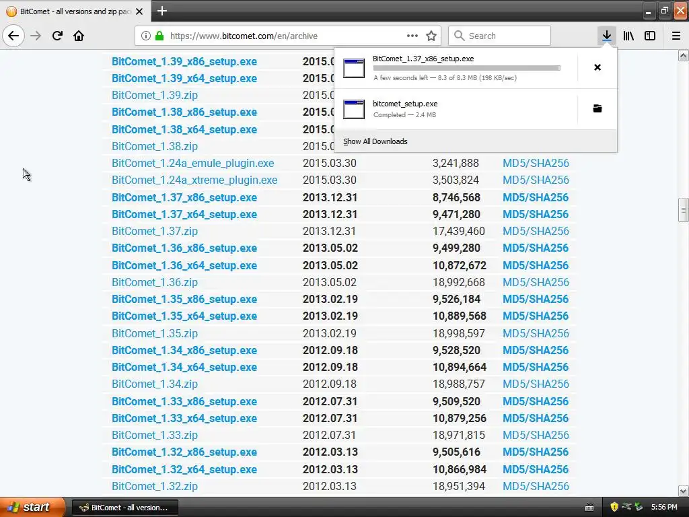Open MD5/SHA256 for BitComet_1.33_x86_setup.exe
The height and width of the screenshot is (517, 689).
point(536,401)
